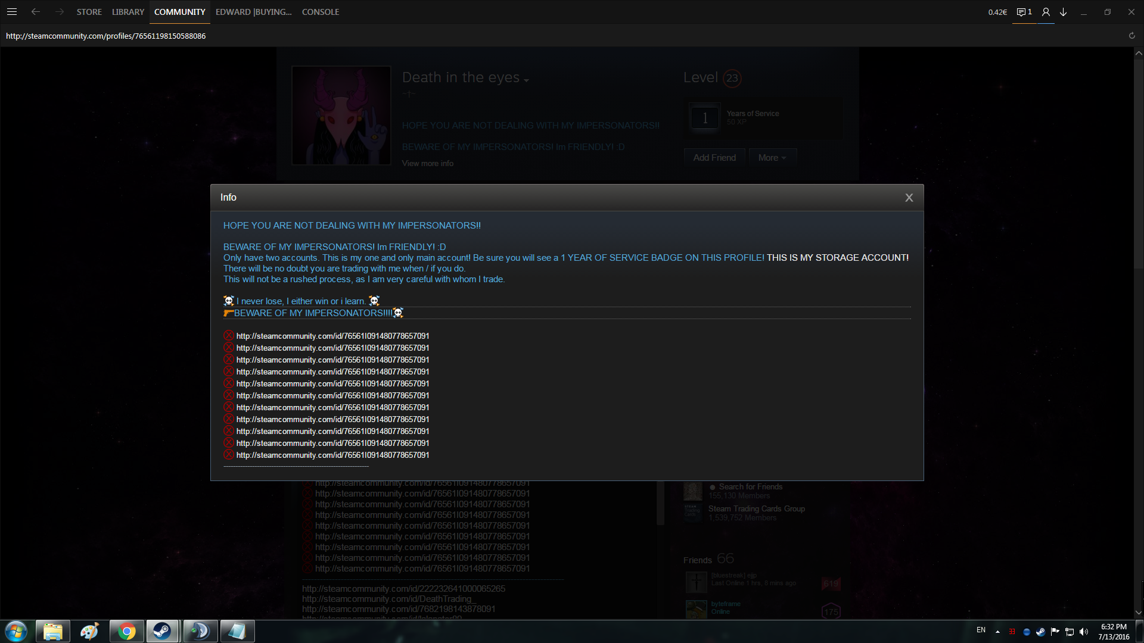Reload page with the refresh icon
Screen dimensions: 1144x643
[x=1132, y=36]
